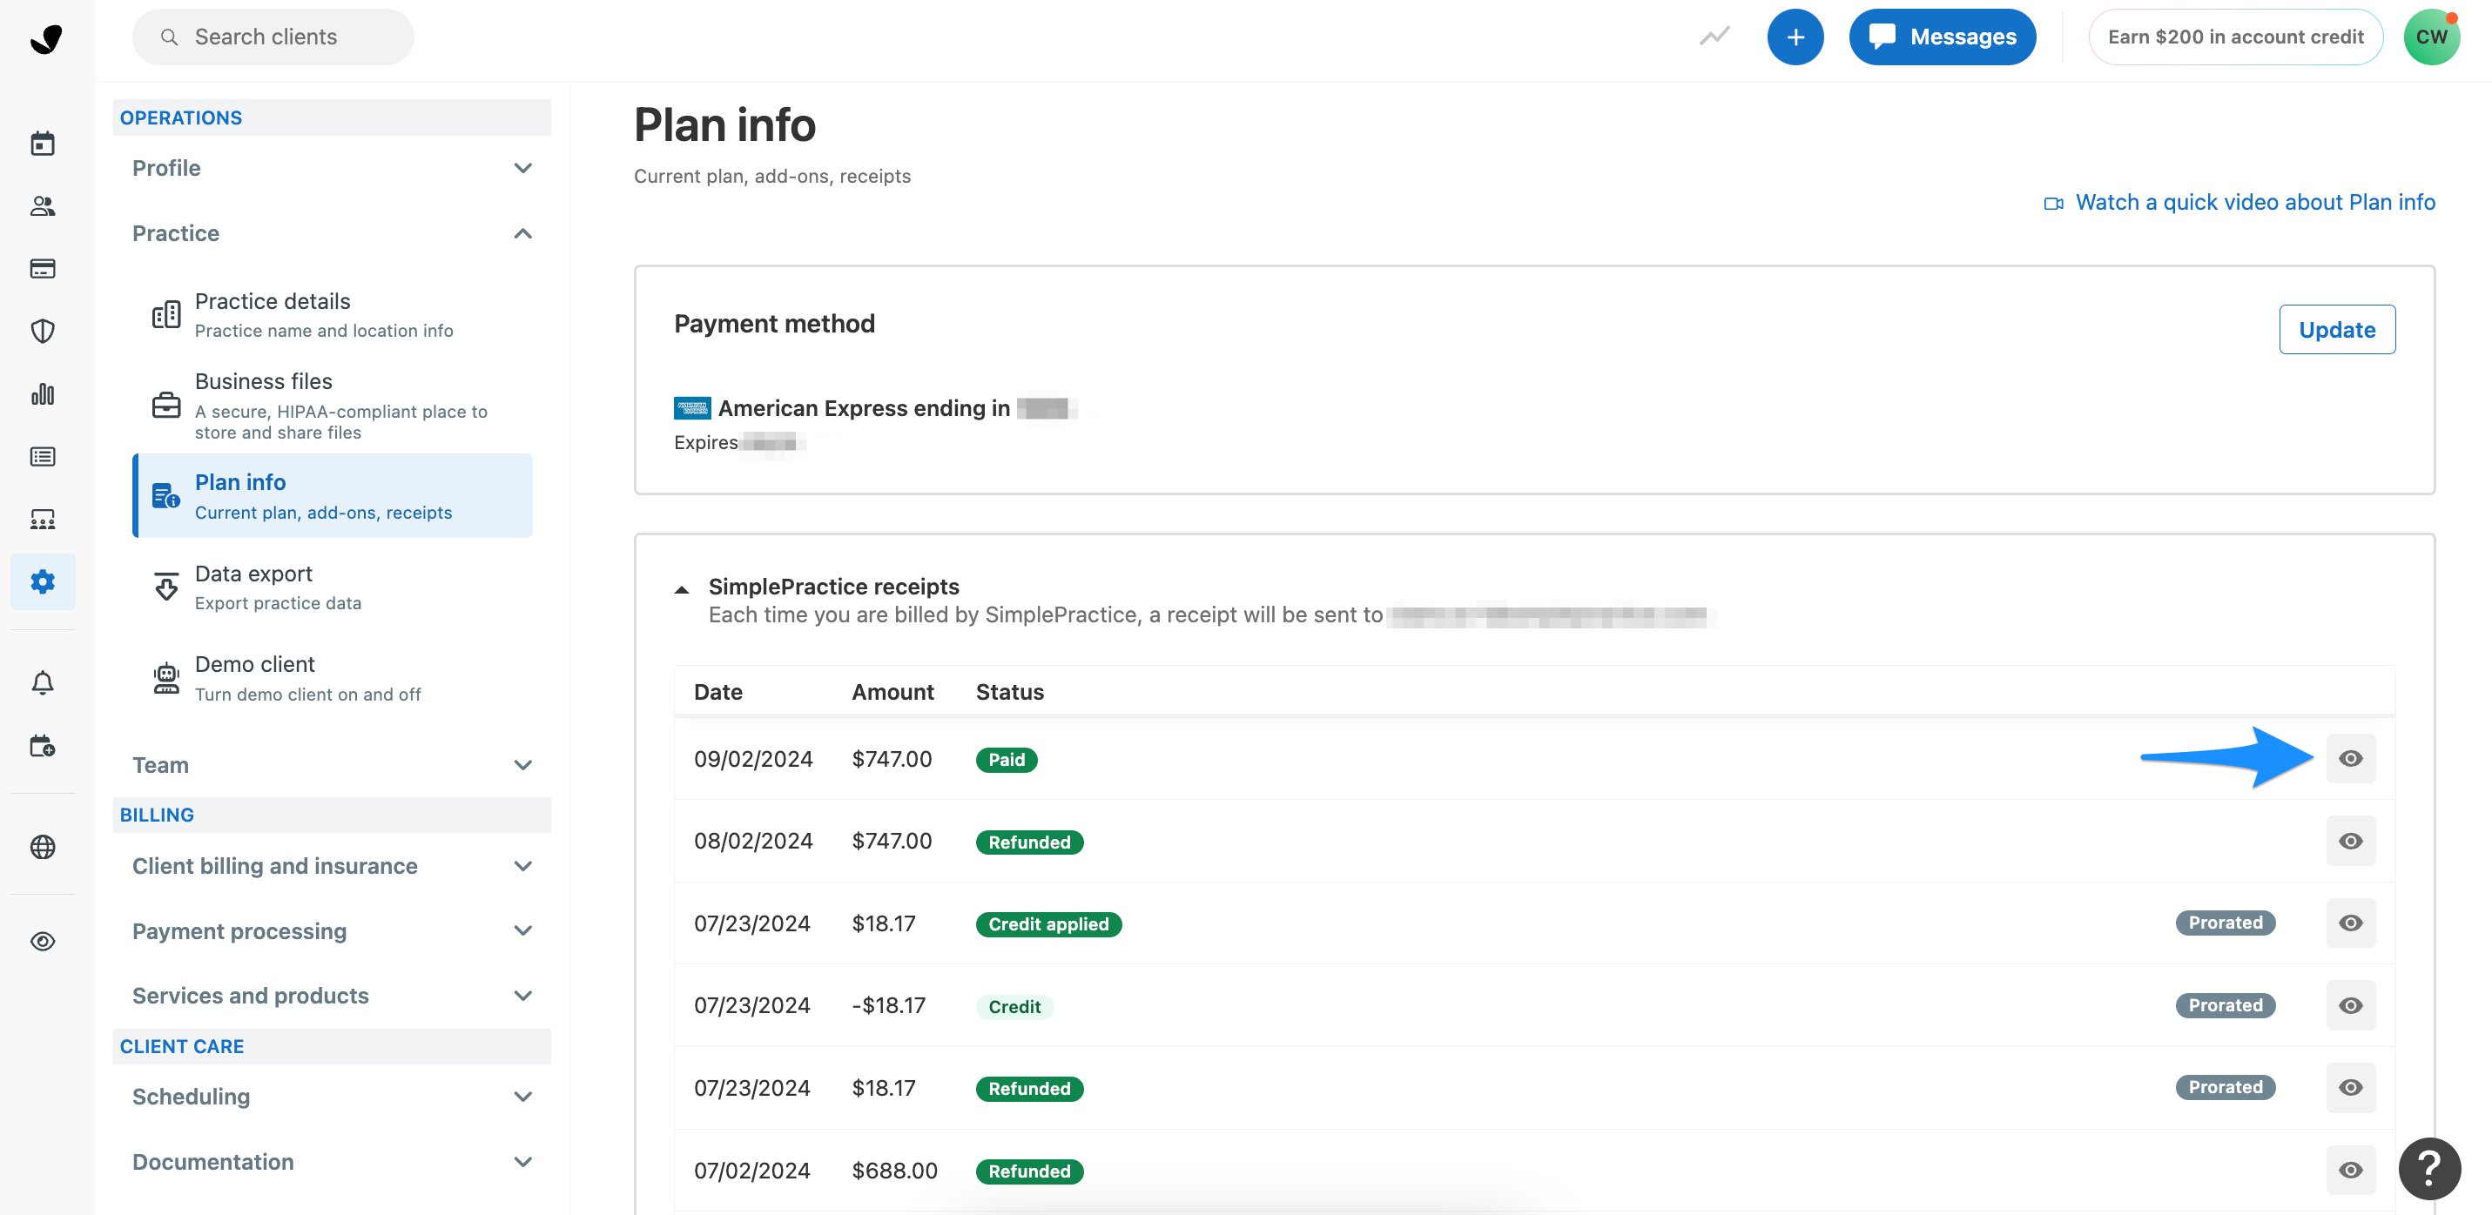The height and width of the screenshot is (1215, 2492).
Task: Open the Analytics bar chart icon
Action: pos(43,393)
